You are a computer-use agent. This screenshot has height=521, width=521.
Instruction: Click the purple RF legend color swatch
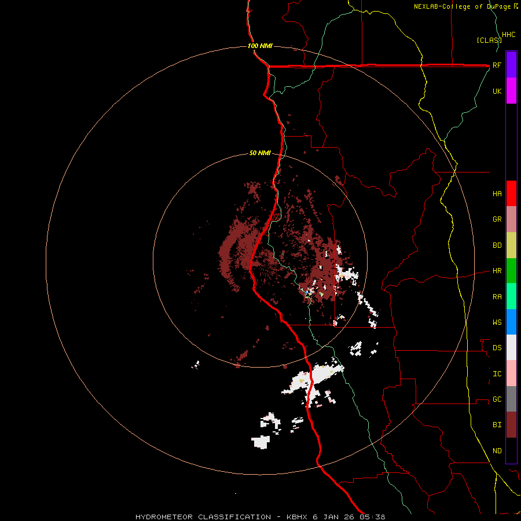point(511,65)
